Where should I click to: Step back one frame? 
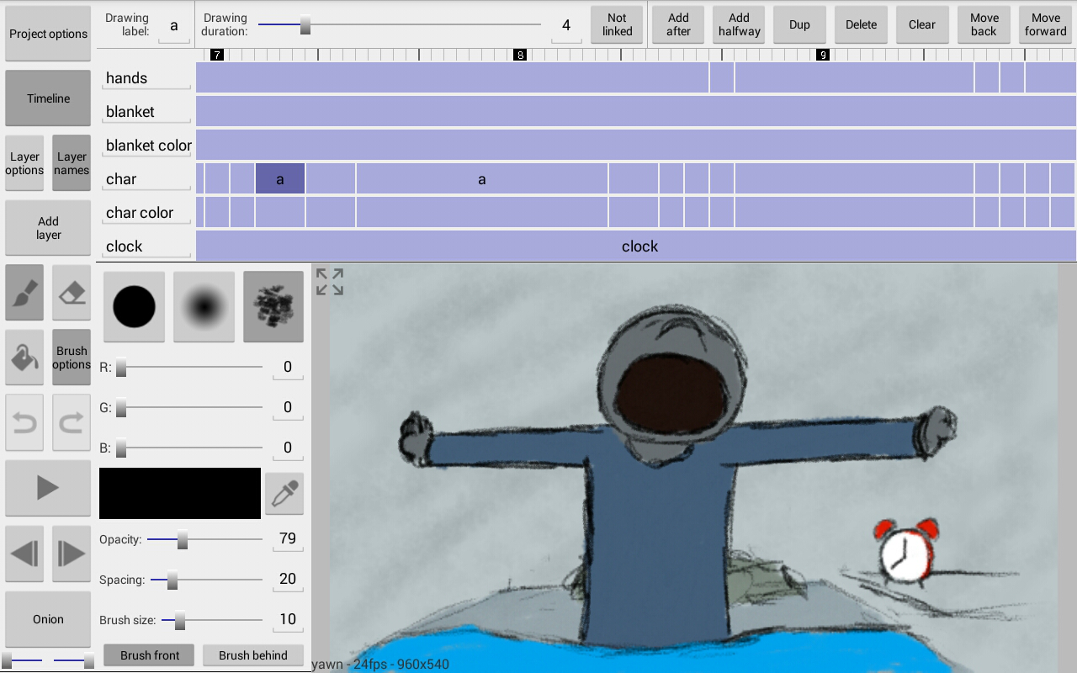(x=24, y=553)
